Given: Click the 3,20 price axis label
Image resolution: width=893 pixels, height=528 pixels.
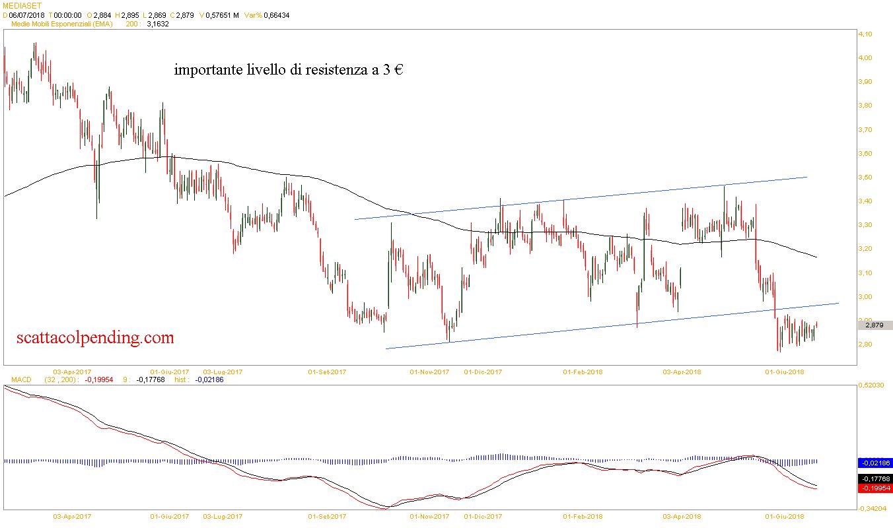Looking at the screenshot, I should pos(865,248).
